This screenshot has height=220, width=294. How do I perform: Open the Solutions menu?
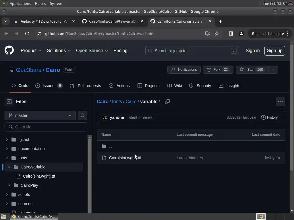pos(59,50)
